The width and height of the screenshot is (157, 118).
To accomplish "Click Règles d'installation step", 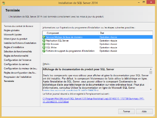I will (x=14, y=47).
